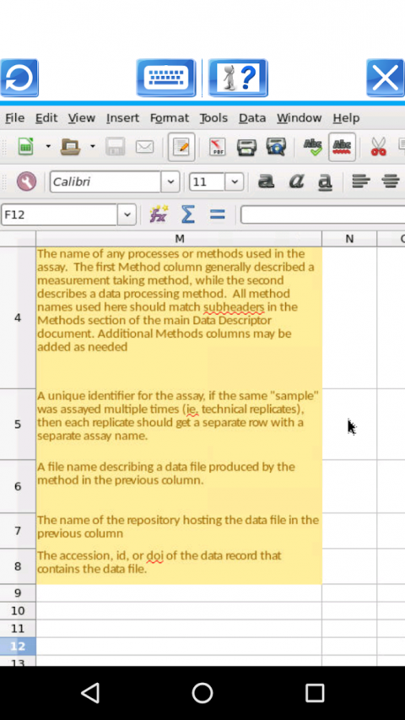Open the on-screen keyboard button
The width and height of the screenshot is (405, 720).
[165, 78]
